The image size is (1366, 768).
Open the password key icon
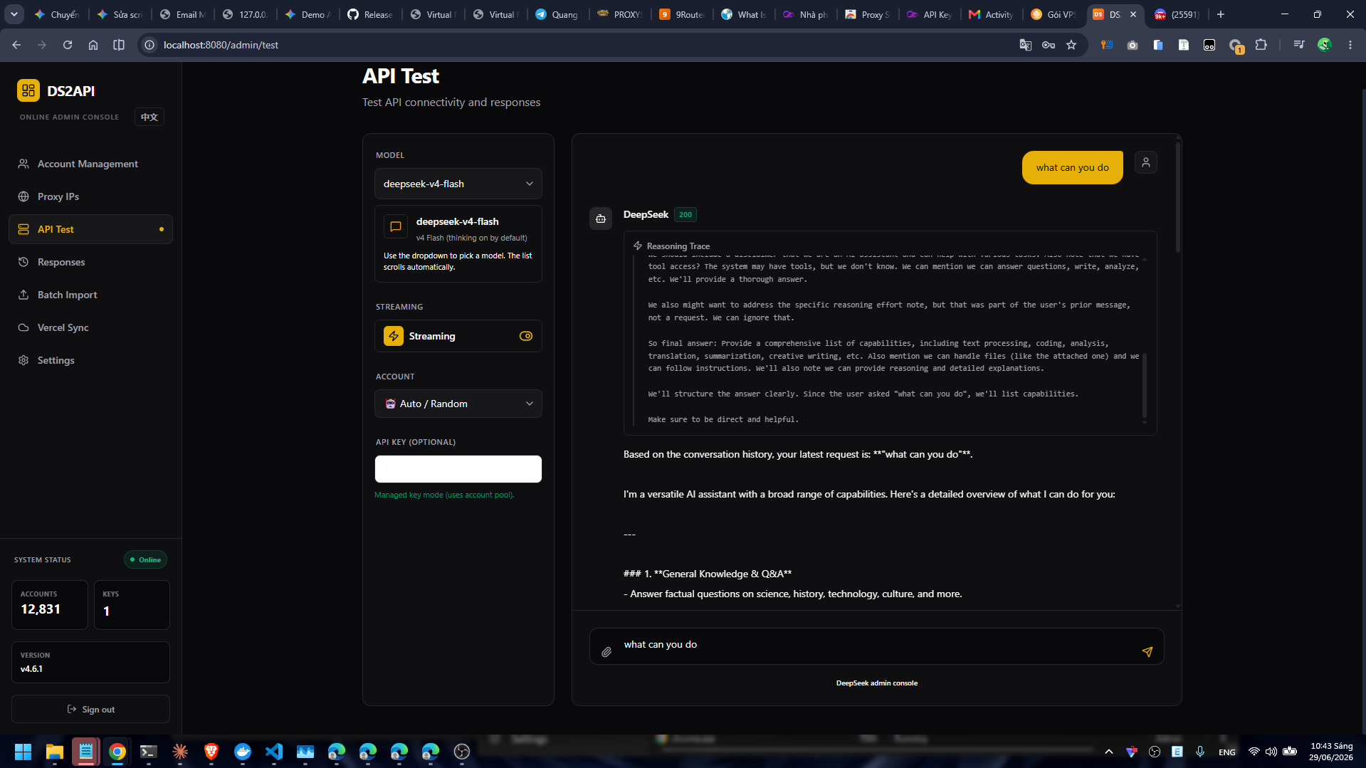(1049, 45)
